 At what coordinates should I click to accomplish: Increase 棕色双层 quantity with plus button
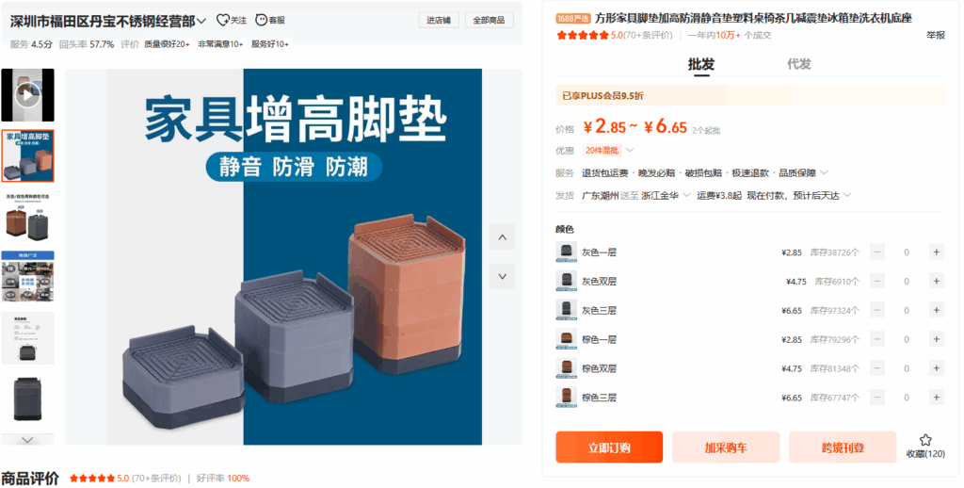tap(937, 368)
